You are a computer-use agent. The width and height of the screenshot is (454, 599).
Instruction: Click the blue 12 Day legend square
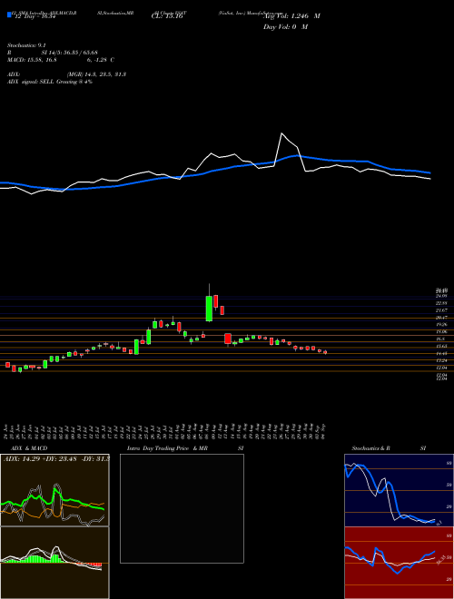(10, 15)
